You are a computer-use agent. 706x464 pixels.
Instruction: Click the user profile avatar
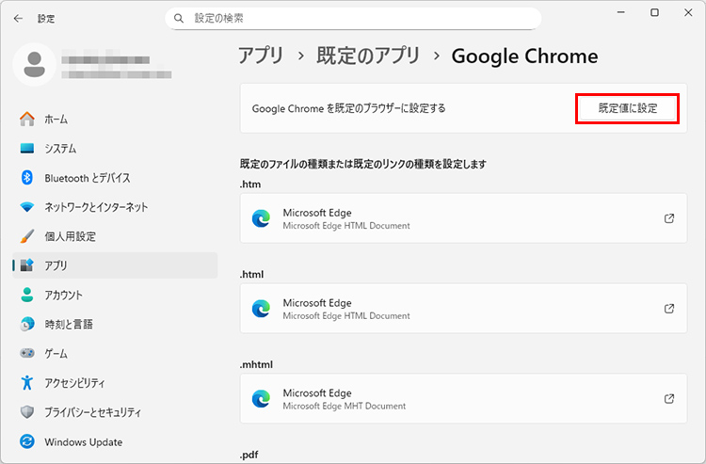tap(35, 64)
